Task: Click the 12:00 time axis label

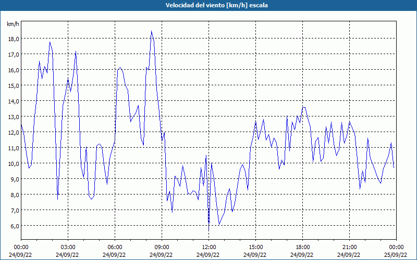Action: 209,248
